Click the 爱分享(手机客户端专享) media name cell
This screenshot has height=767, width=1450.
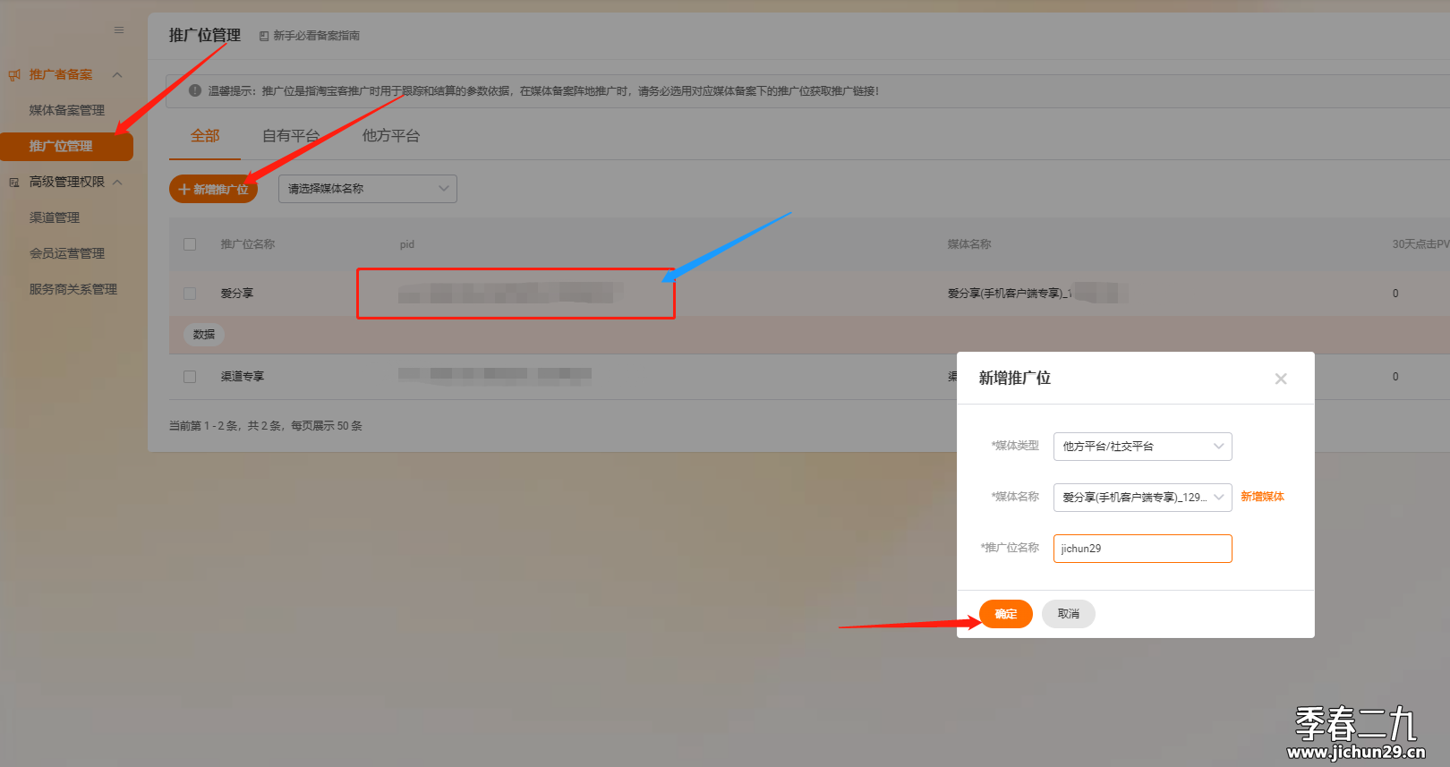coord(1036,294)
